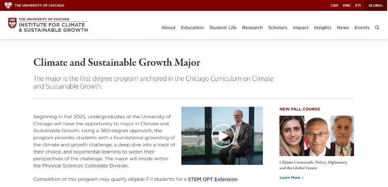Navigate to the Impact section
This screenshot has width=388, height=187.
300,27
